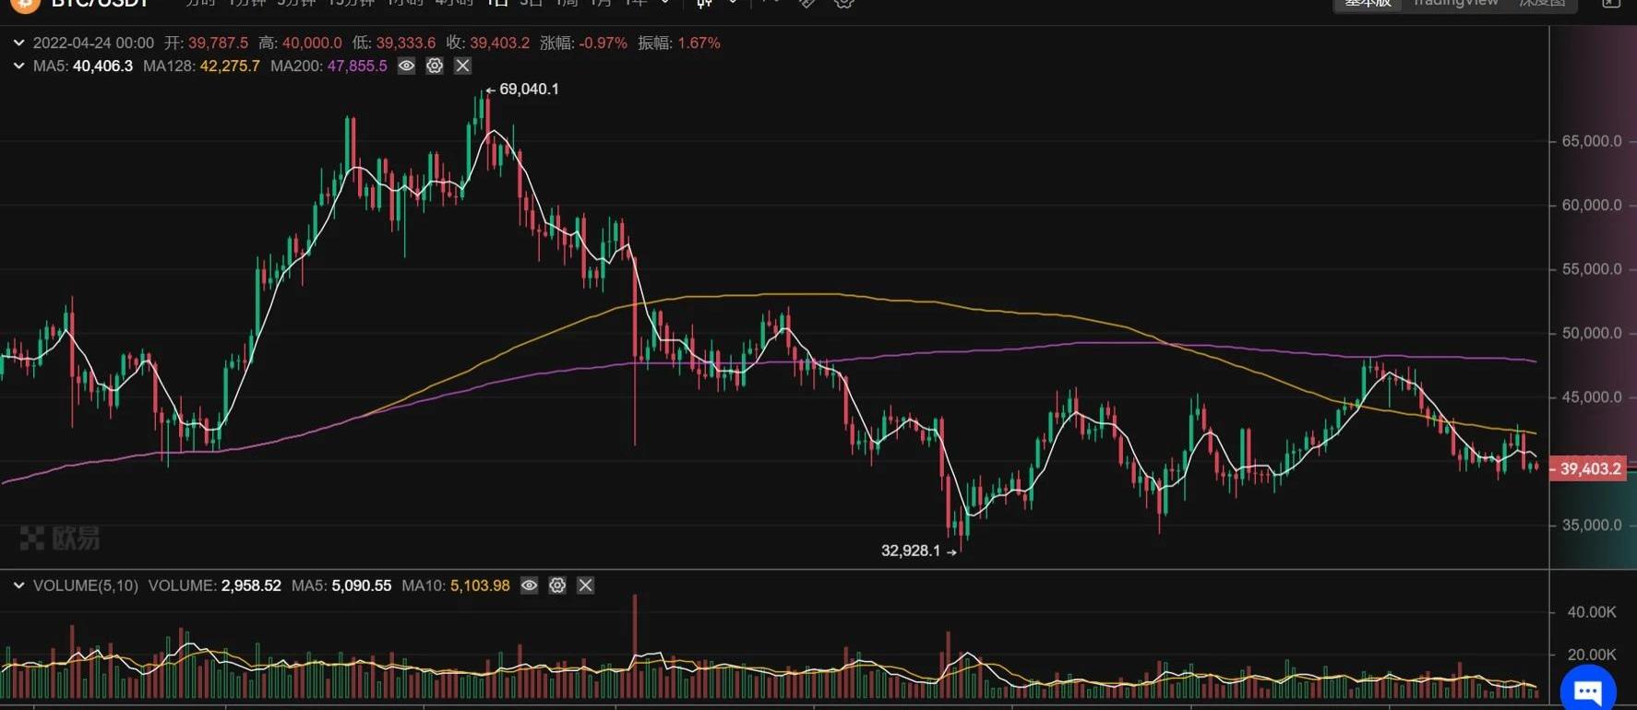
Task: Collapse the MA5 indicator legend row
Action: (x=18, y=65)
